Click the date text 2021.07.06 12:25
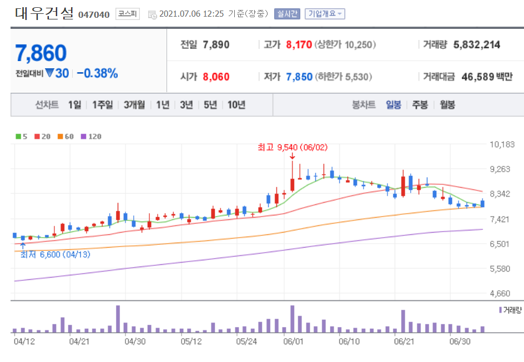The image size is (524, 362). (x=192, y=14)
